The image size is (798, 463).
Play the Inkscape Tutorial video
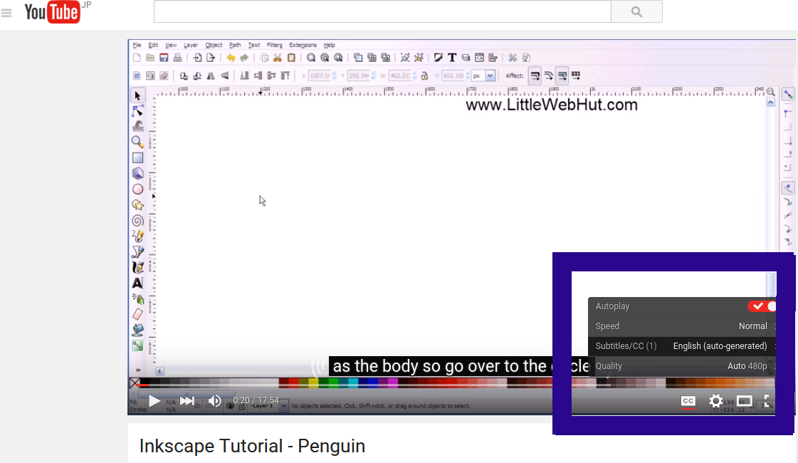[x=154, y=401]
